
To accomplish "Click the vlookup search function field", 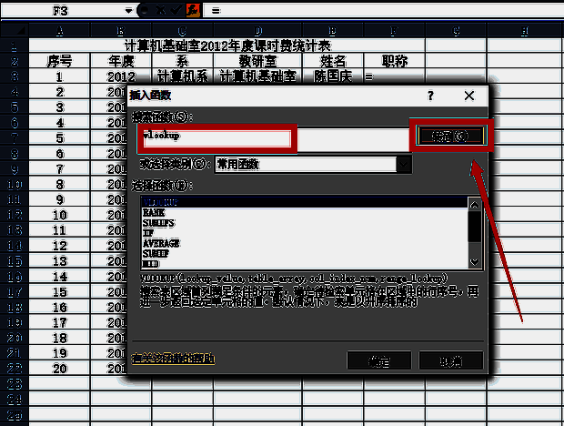I will pyautogui.click(x=217, y=137).
